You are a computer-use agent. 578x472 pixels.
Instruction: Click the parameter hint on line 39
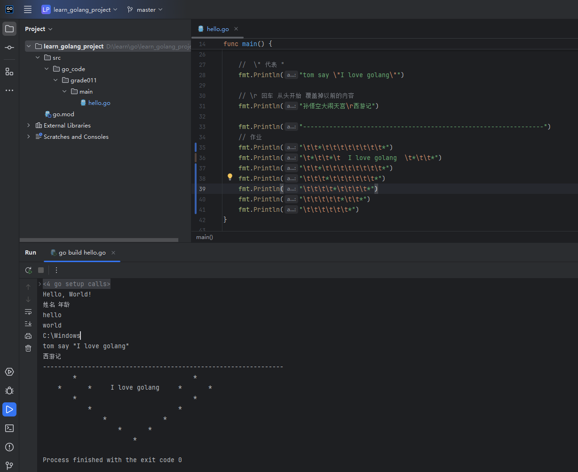[291, 189]
